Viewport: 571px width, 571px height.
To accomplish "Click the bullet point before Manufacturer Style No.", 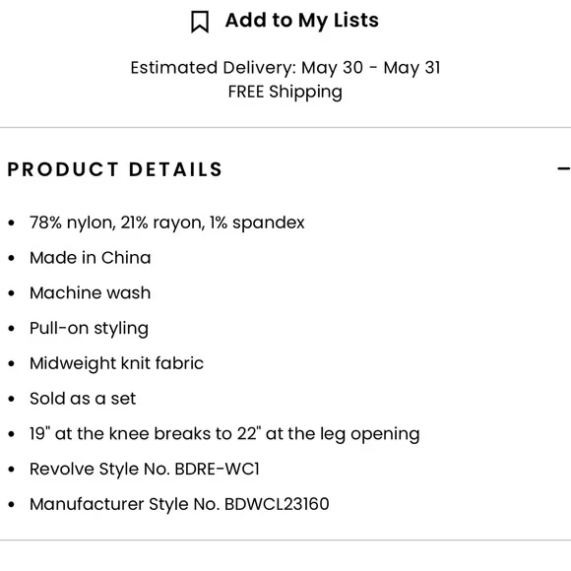I will [x=11, y=505].
